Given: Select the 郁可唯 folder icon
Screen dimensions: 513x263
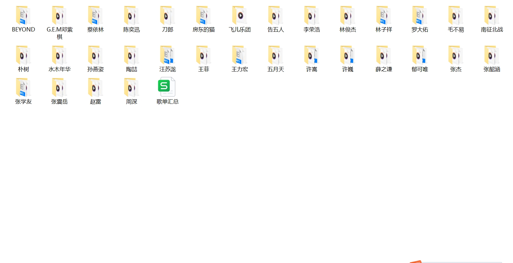Looking at the screenshot, I should point(420,55).
